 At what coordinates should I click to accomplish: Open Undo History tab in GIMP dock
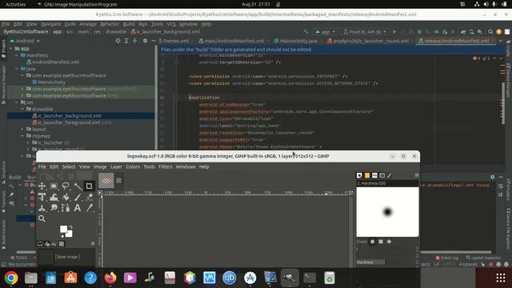pyautogui.click(x=54, y=244)
